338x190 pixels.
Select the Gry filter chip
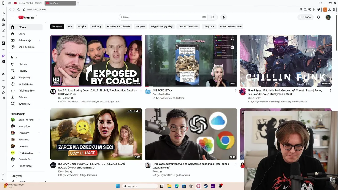pyautogui.click(x=70, y=26)
